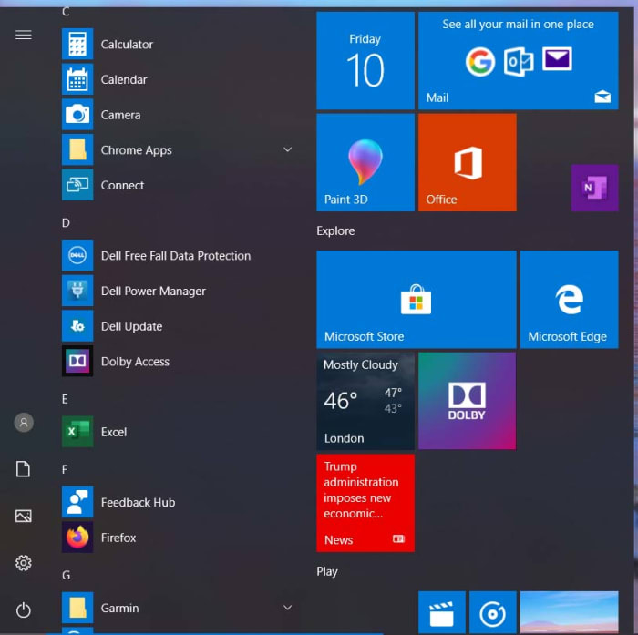Click the user account avatar
638x635 pixels.
click(x=24, y=423)
